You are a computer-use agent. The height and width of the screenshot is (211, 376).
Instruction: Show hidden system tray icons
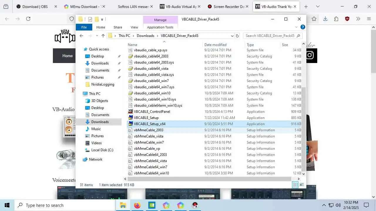coord(324,205)
